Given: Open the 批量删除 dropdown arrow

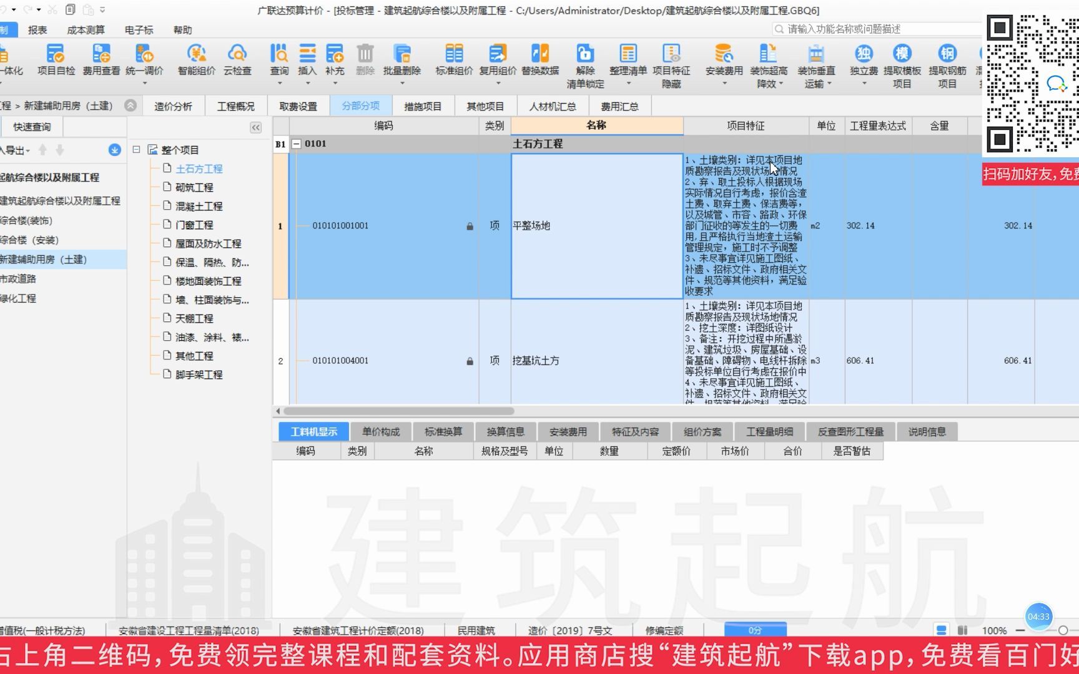Looking at the screenshot, I should coord(402,84).
